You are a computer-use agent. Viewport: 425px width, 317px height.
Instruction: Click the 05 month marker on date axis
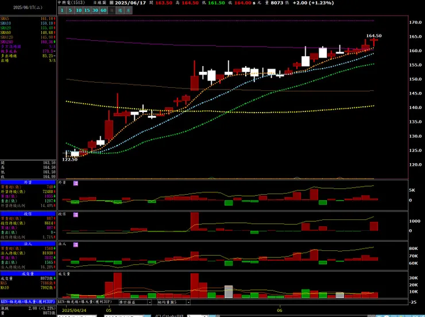[x=109, y=310]
